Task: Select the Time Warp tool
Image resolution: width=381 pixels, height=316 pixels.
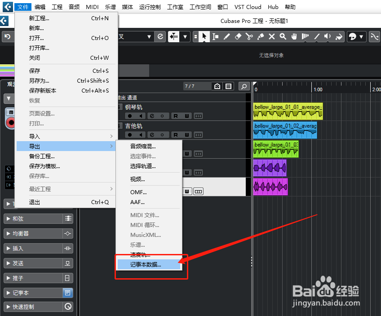Action: pos(305,37)
